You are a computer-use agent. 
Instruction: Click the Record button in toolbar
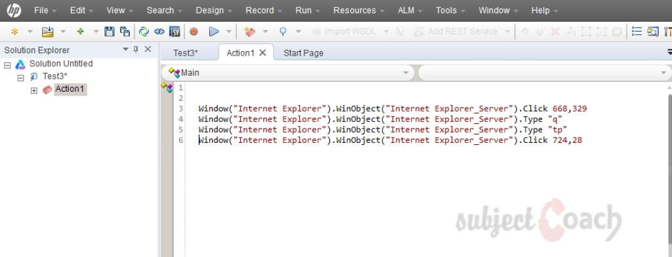pos(194,31)
